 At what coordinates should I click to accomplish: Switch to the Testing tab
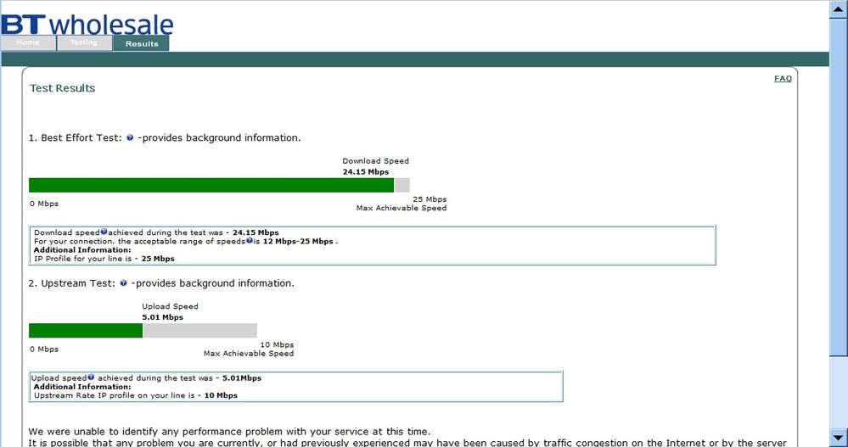(84, 42)
